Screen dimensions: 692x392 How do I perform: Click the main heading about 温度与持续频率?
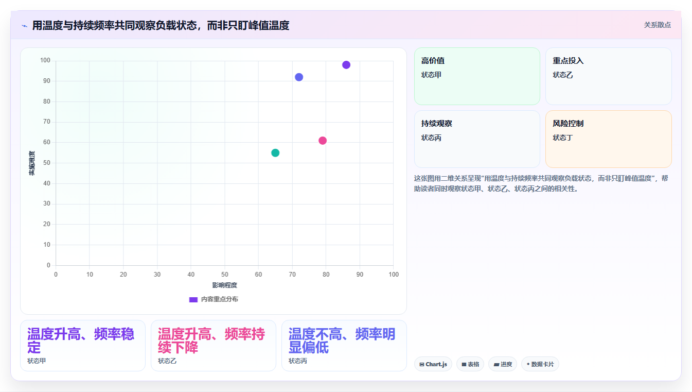click(x=161, y=25)
